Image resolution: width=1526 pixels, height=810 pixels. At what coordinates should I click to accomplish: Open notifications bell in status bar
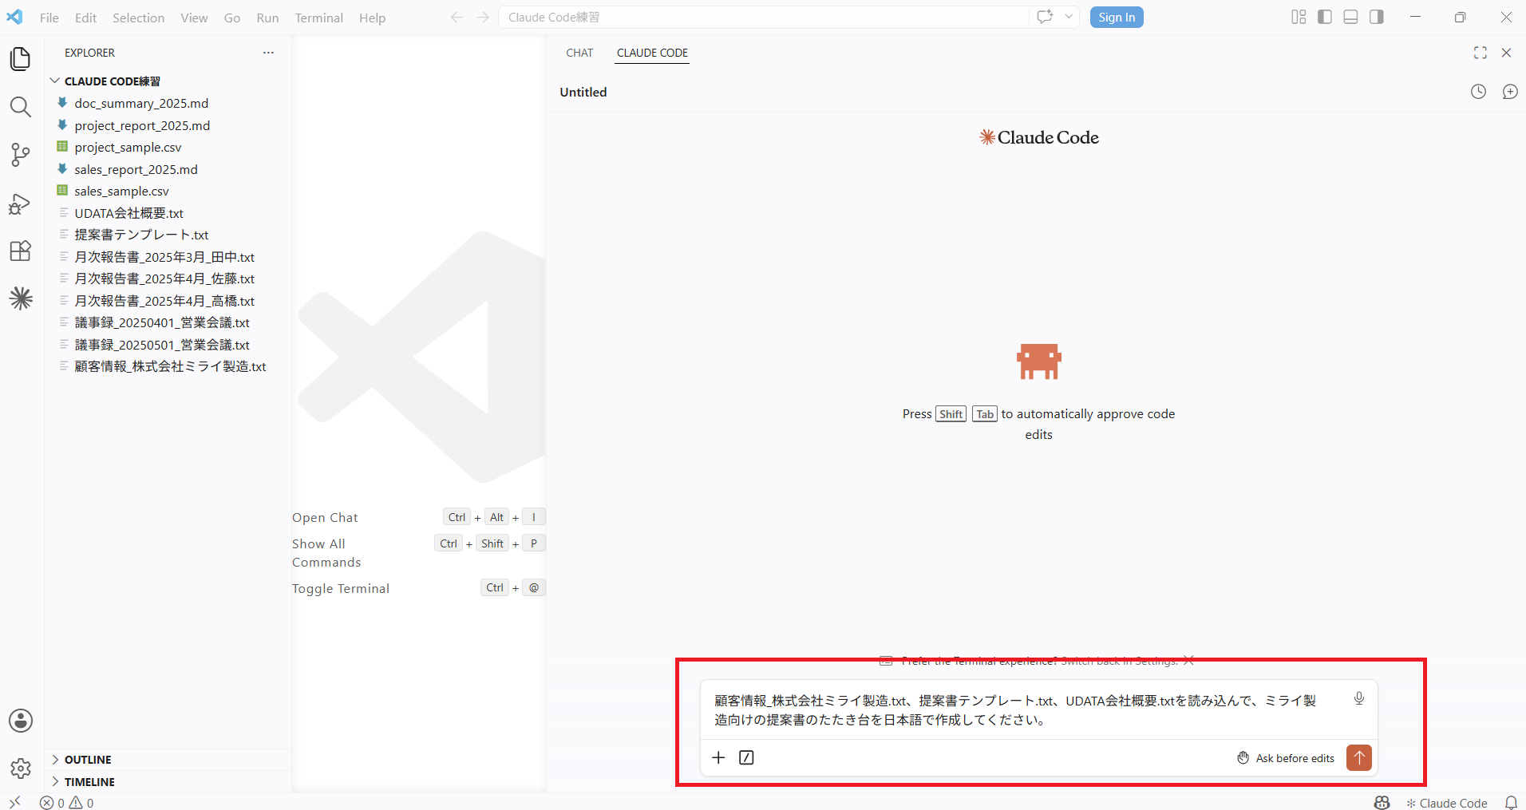[x=1511, y=803]
